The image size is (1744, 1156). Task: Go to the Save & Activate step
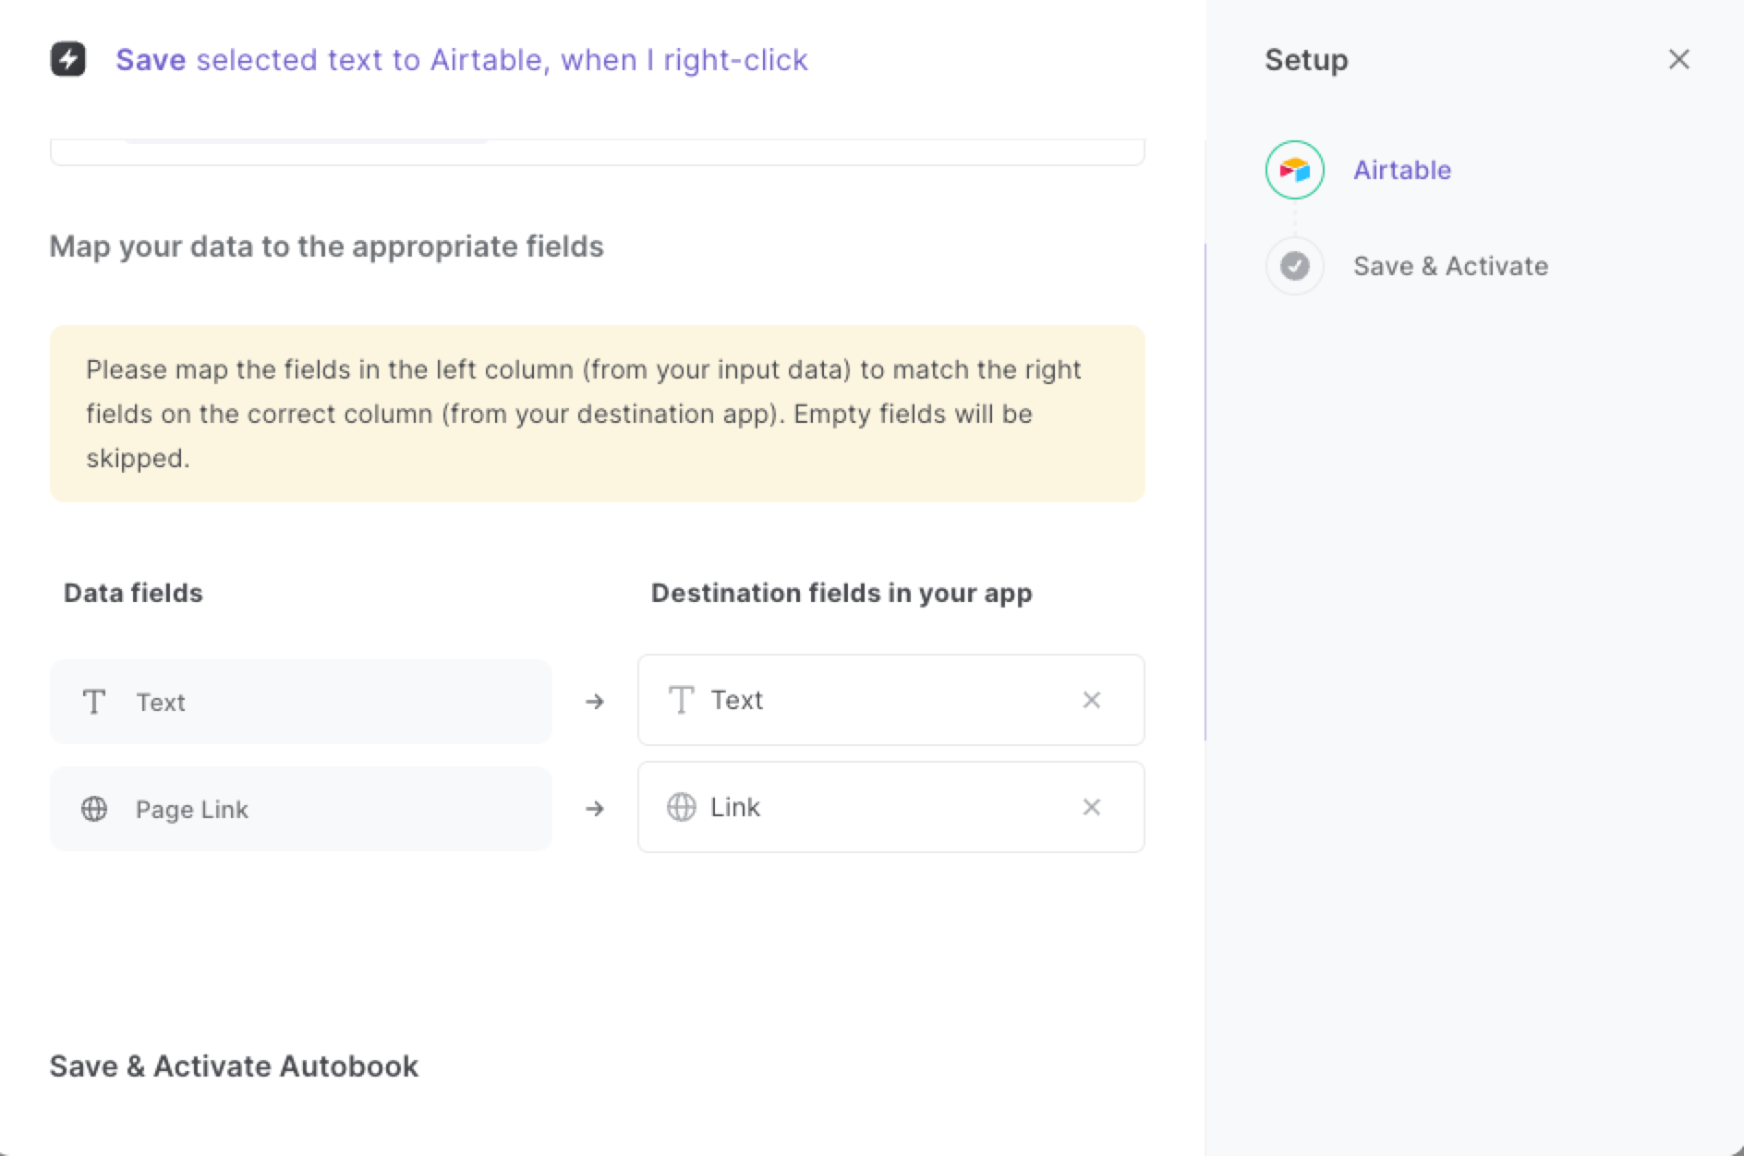pos(1450,266)
